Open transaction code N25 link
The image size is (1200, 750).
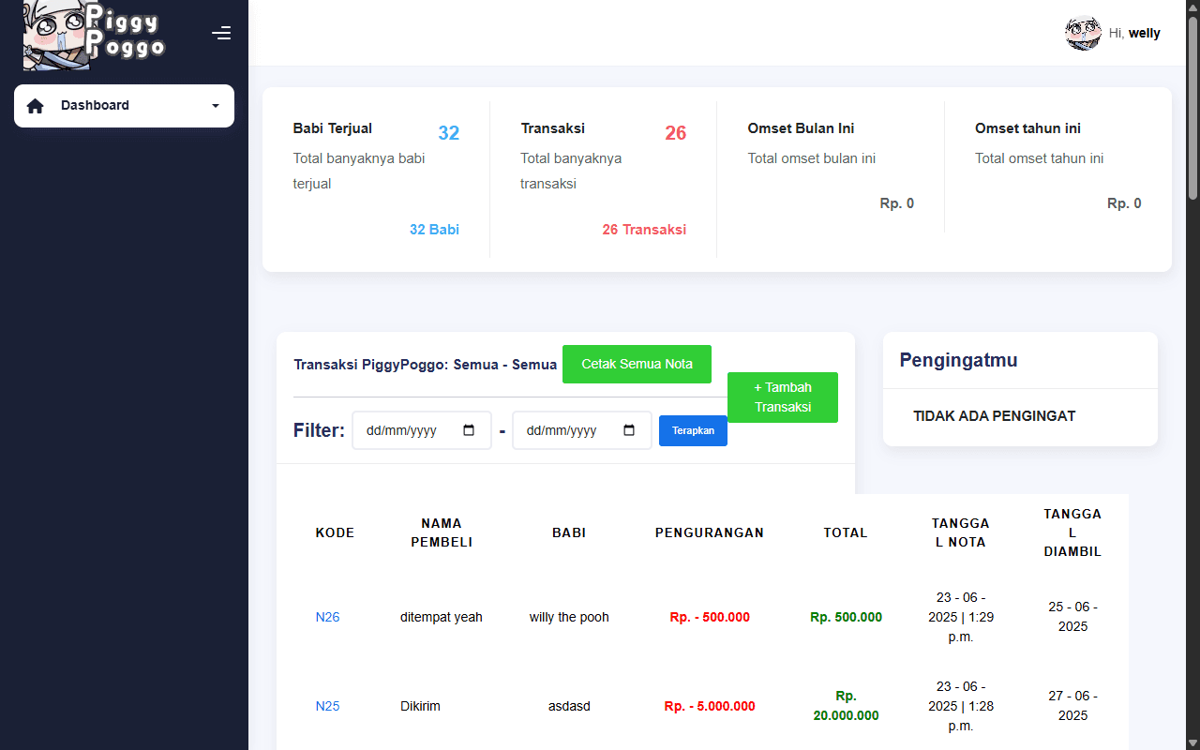pos(327,706)
